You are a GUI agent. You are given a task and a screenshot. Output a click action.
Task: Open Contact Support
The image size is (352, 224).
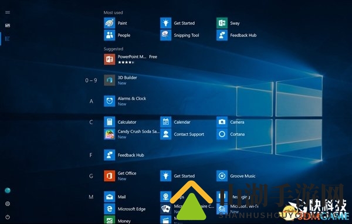click(x=182, y=134)
